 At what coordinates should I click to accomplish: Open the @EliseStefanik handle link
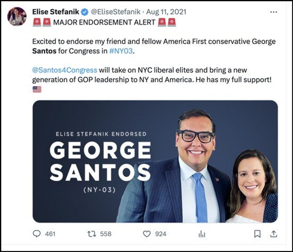click(x=115, y=12)
